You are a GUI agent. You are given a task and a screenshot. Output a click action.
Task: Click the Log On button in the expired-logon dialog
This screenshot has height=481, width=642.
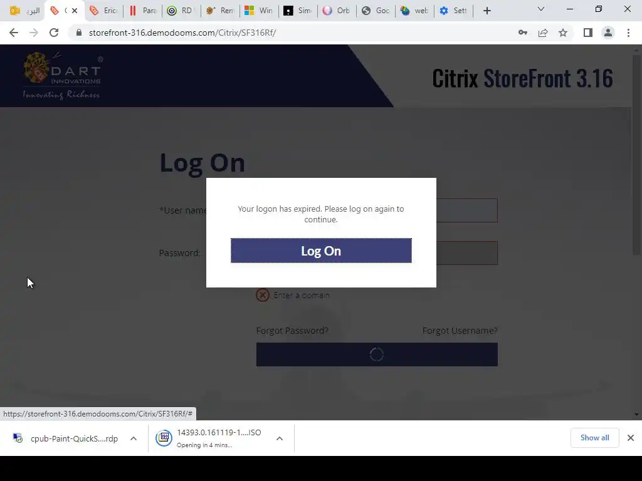[x=321, y=251]
